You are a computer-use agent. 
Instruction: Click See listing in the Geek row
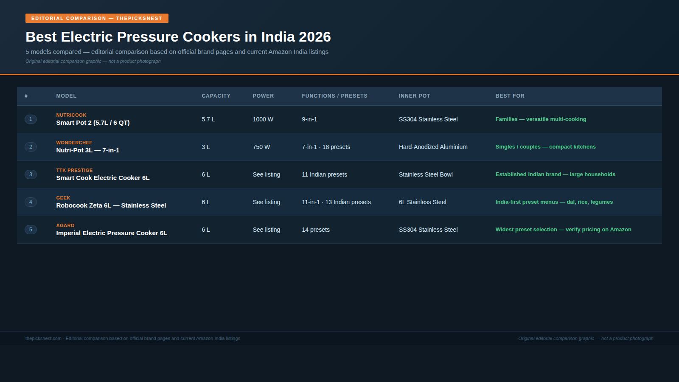267,202
